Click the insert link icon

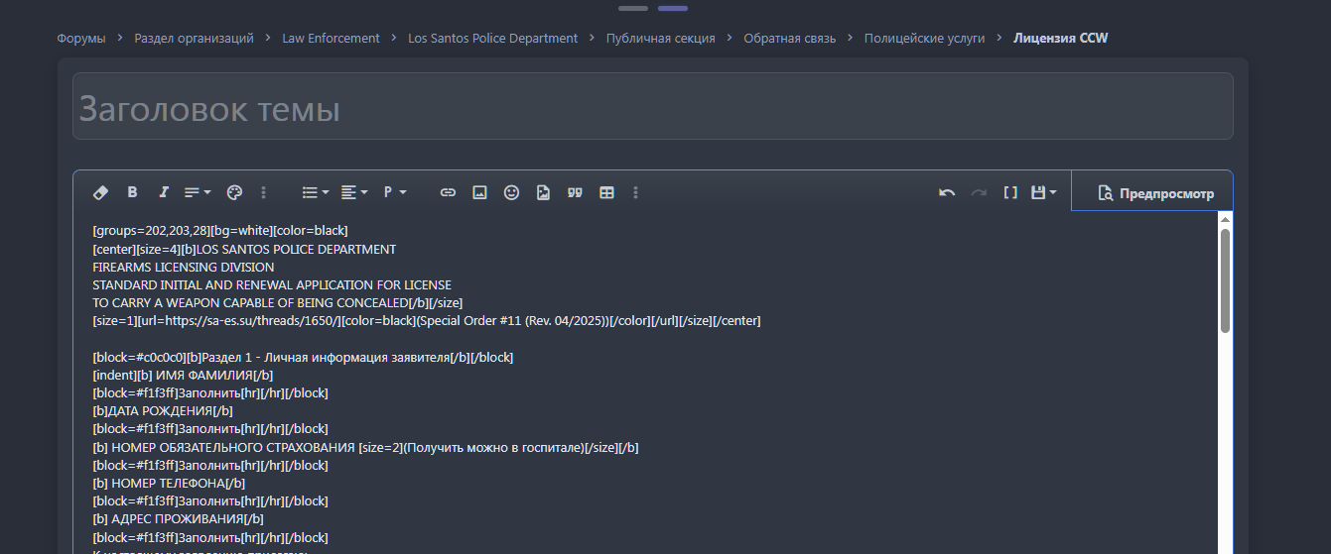[x=448, y=192]
